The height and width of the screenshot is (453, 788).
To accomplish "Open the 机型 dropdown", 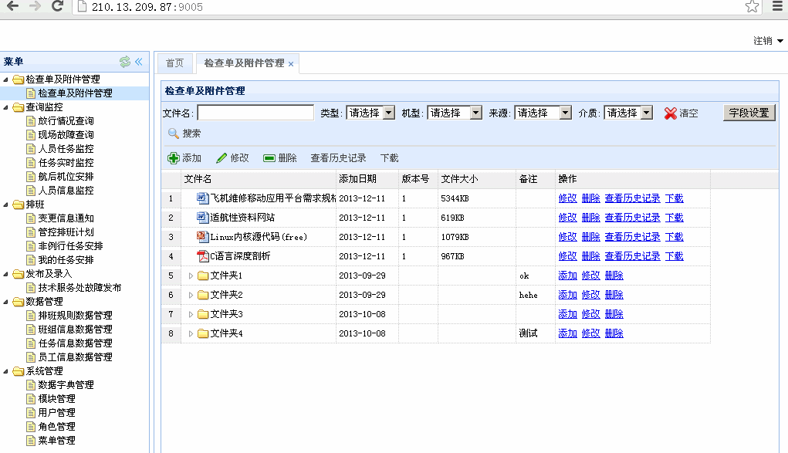I will 476,113.
